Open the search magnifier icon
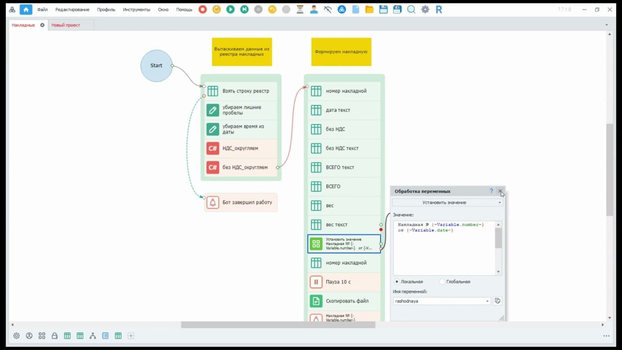Viewport: 622px width, 350px height. [x=411, y=9]
